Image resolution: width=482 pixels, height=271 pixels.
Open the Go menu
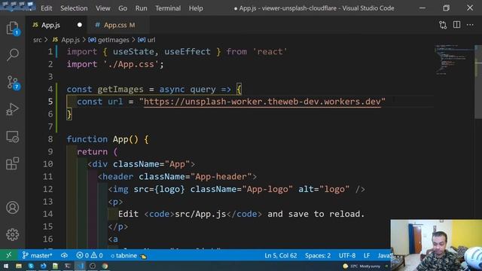123,8
